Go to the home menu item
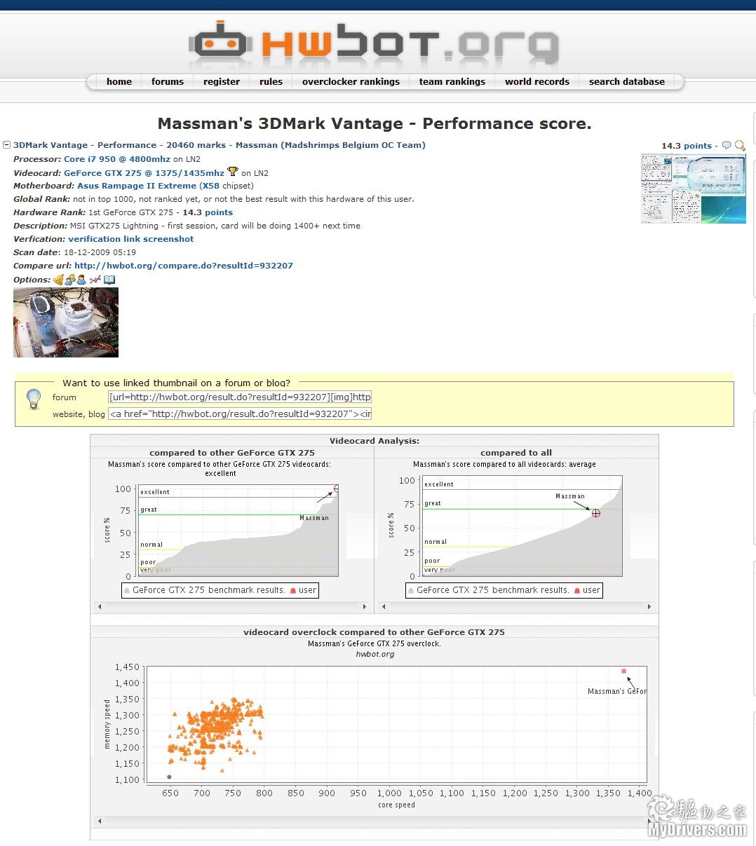The width and height of the screenshot is (756, 846). (119, 82)
